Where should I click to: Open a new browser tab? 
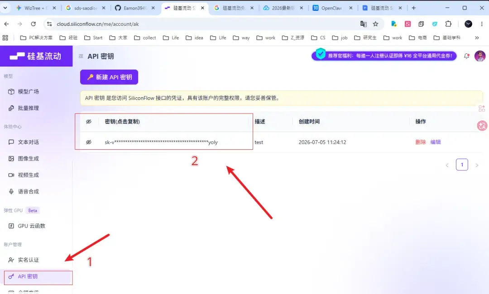tap(414, 8)
